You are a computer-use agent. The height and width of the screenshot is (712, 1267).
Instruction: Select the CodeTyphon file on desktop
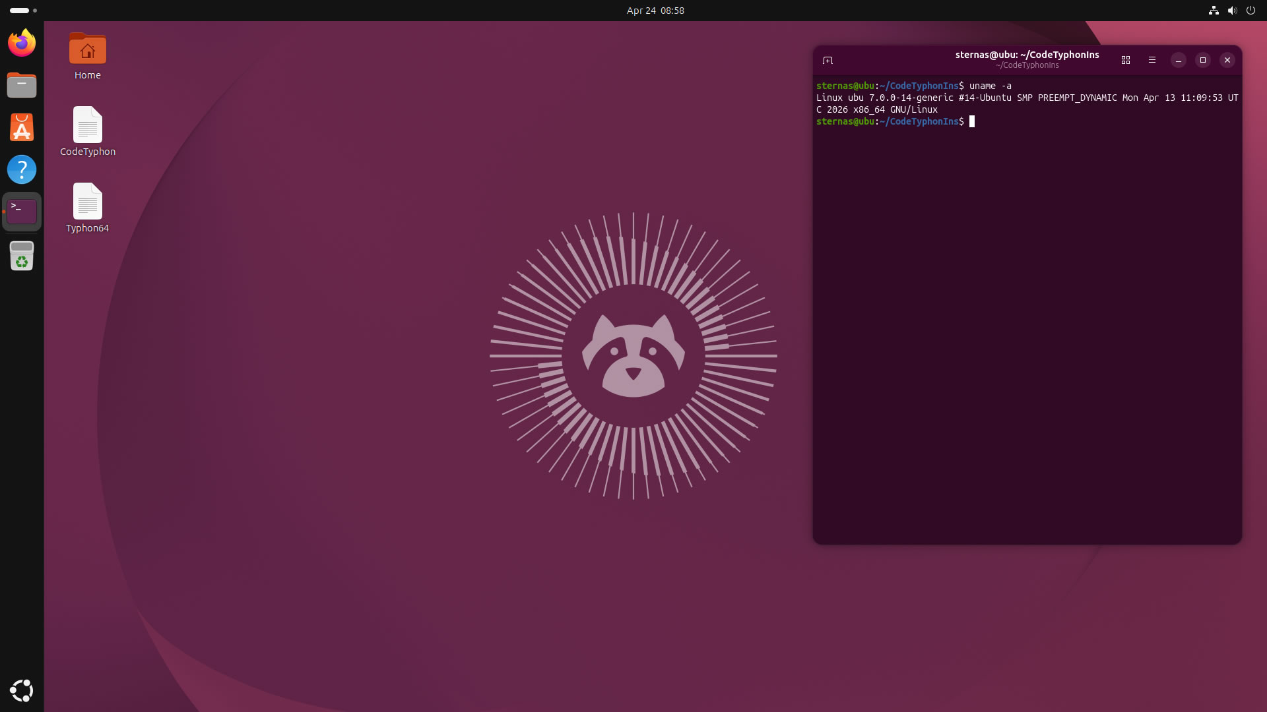[87, 125]
